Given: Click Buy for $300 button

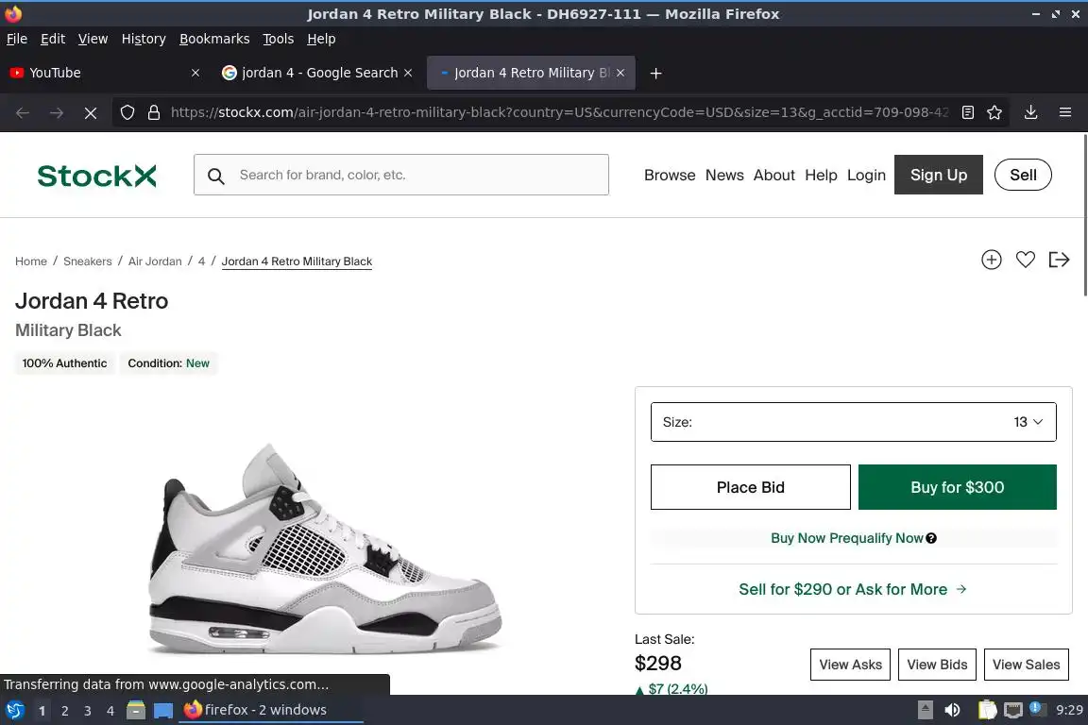Looking at the screenshot, I should (957, 487).
